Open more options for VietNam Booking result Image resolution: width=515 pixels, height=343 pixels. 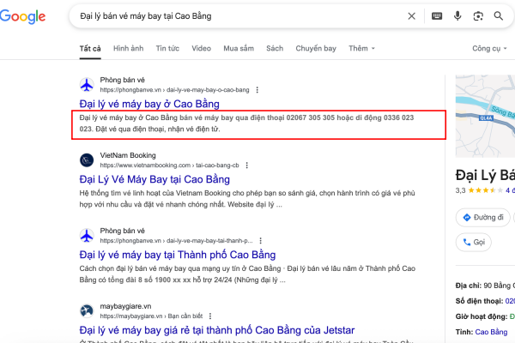[x=248, y=164]
